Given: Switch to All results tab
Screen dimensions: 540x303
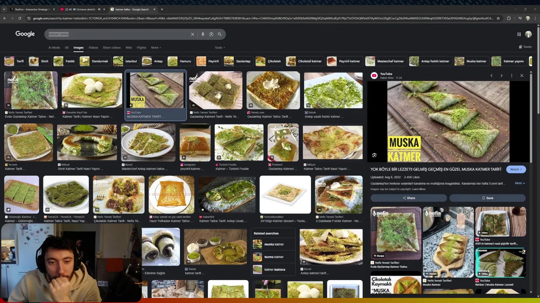Looking at the screenshot, I should tap(67, 48).
